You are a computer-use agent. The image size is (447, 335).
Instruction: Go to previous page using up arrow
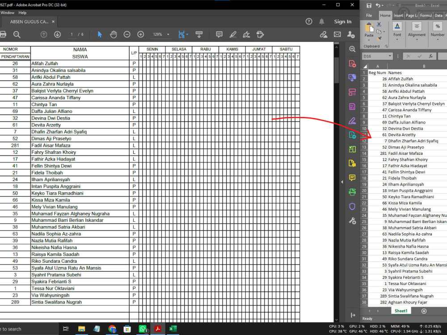tap(44, 34)
